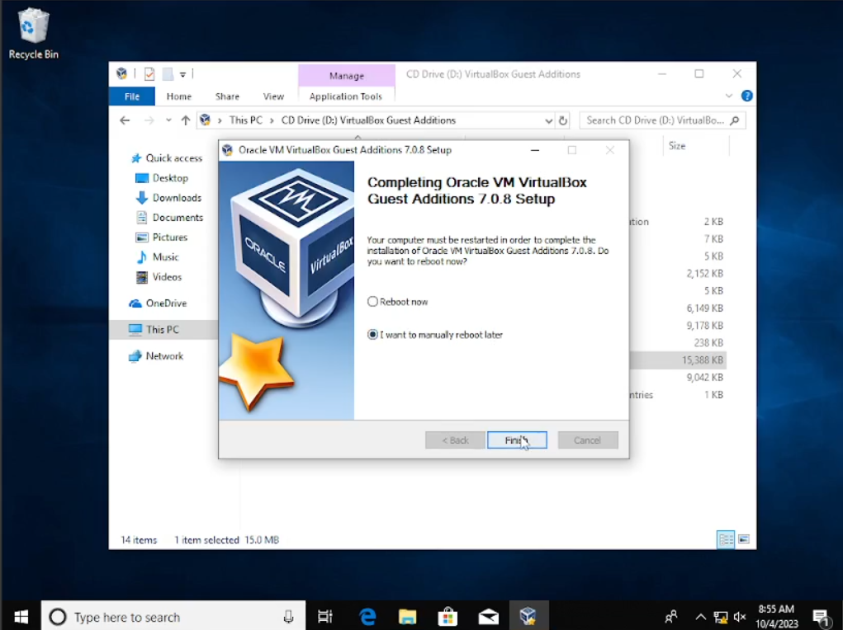Open the File menu tab

(131, 96)
